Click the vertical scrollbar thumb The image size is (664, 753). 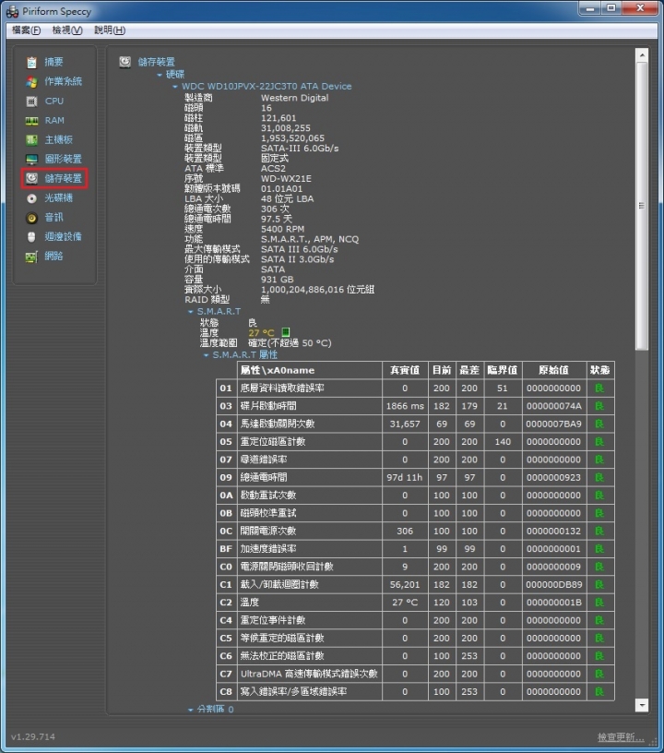click(642, 206)
